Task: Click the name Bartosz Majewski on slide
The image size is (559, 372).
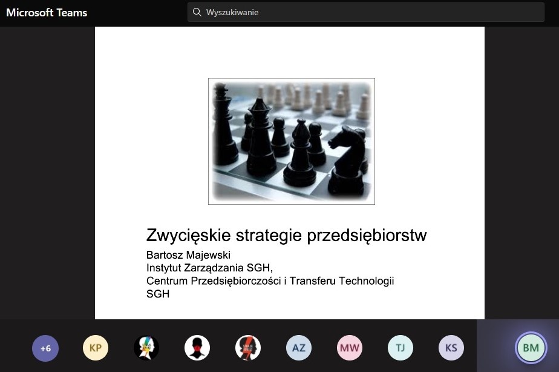Action: pyautogui.click(x=188, y=255)
